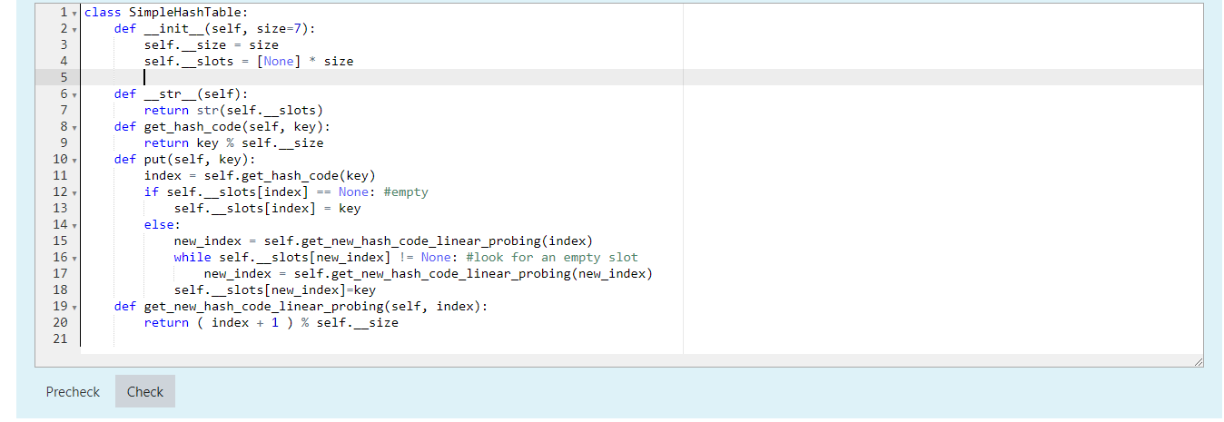Click 'self.__slots[index] = key' on line 13
1224x422 pixels.
tap(267, 209)
